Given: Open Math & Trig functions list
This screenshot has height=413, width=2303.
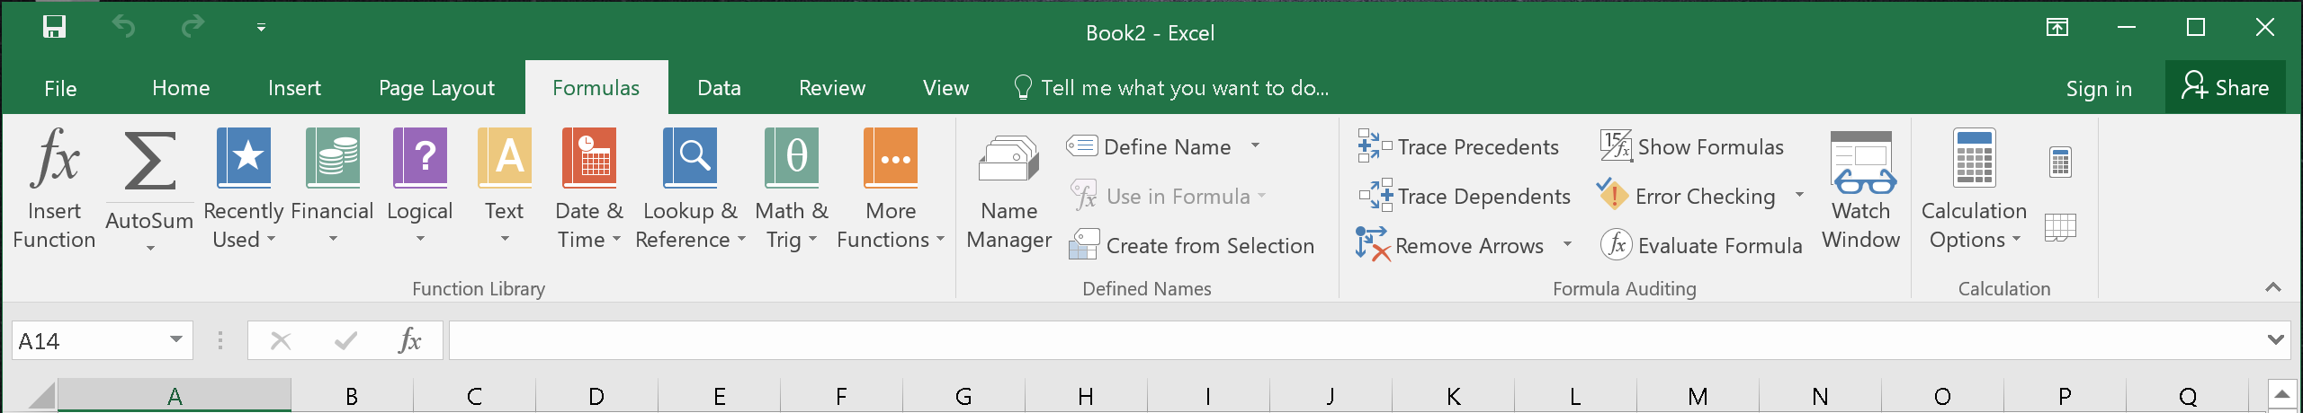Looking at the screenshot, I should pyautogui.click(x=791, y=189).
